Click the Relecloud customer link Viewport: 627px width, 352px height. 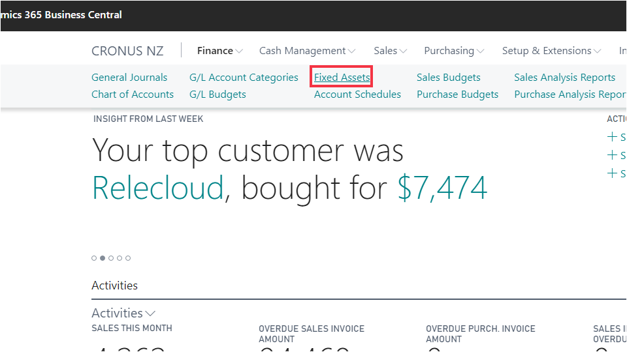[157, 188]
